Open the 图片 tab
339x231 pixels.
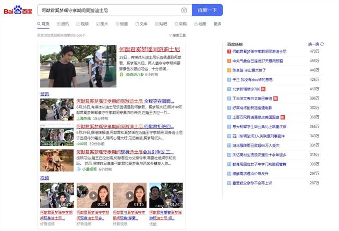[x=102, y=24]
